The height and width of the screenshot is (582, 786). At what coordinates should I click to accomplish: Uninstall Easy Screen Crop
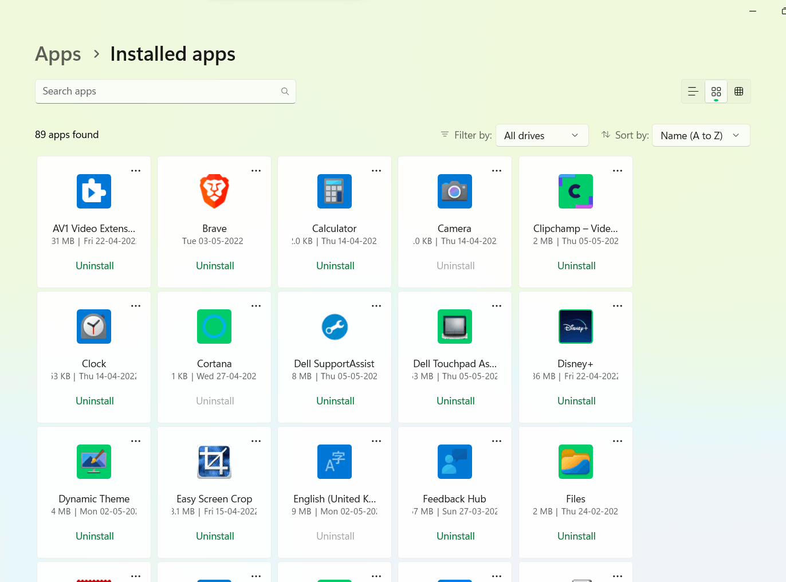point(215,536)
